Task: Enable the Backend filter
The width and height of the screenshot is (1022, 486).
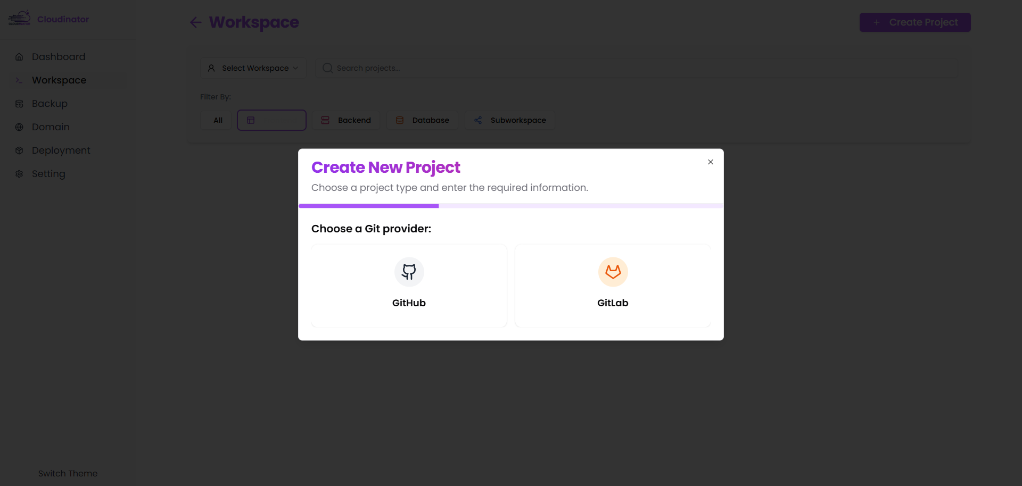Action: [x=345, y=120]
